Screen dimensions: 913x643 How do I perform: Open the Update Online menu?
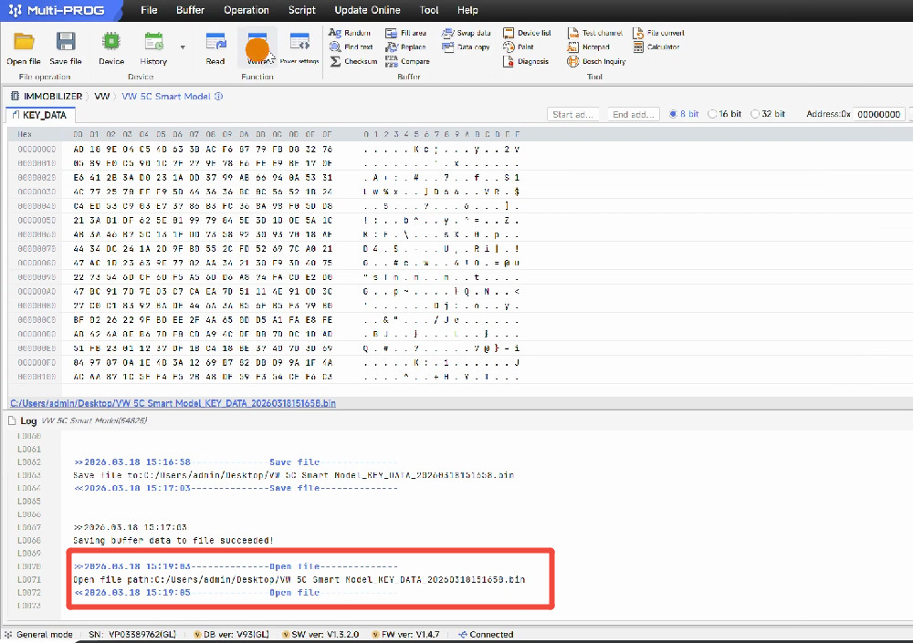point(367,10)
